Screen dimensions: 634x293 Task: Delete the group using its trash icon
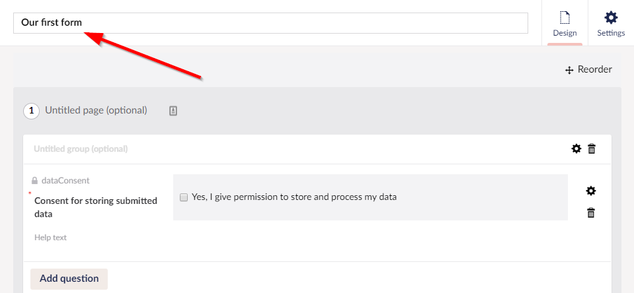pos(592,149)
